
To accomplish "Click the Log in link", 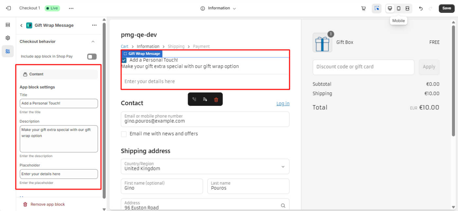I will (283, 104).
